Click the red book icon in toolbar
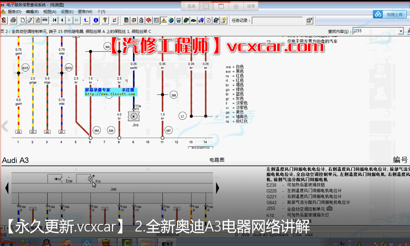This screenshot has height=246, width=410. 149,20
